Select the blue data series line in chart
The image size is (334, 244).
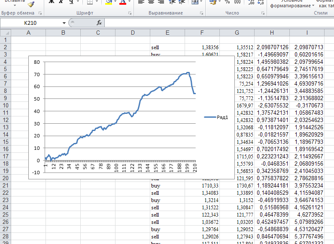pyautogui.click(x=119, y=116)
